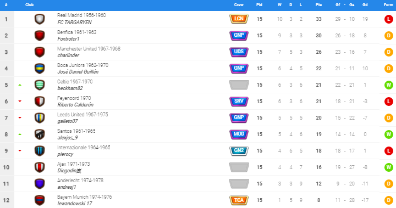
Task: Click the green W form indicator for Celtic
Action: 389,85
